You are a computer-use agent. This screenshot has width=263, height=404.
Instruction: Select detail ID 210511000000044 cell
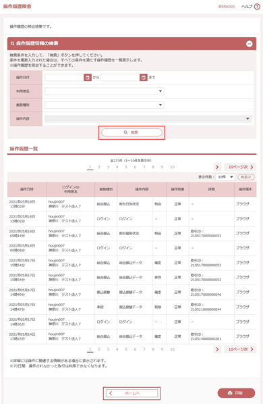click(211, 307)
